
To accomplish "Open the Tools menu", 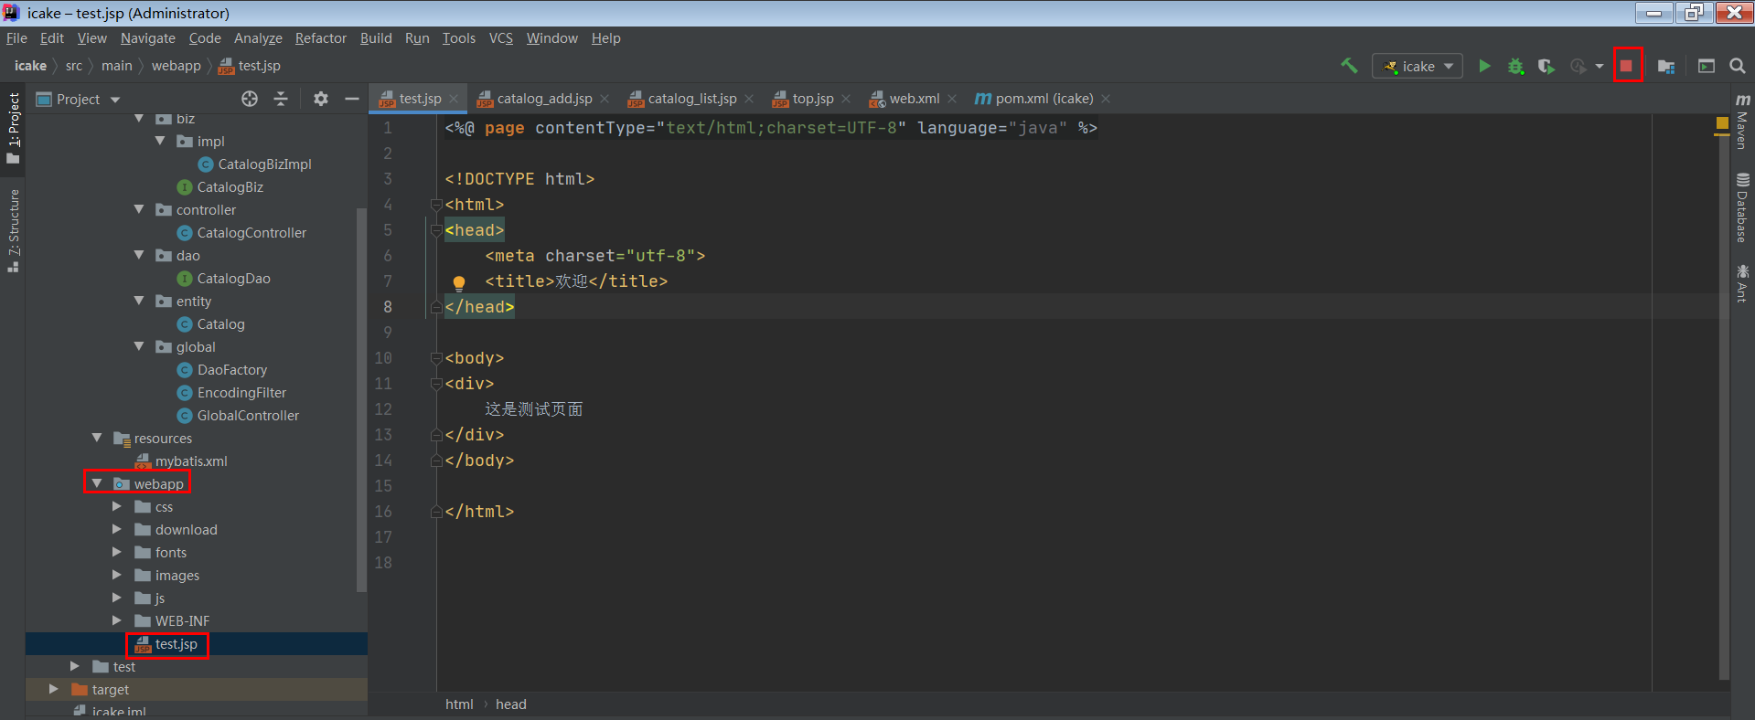I will click(x=459, y=38).
